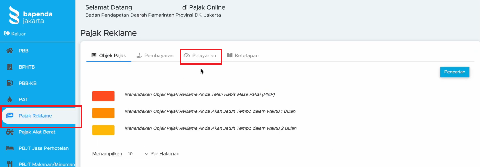Open PAT via the water drop icon

10,99
